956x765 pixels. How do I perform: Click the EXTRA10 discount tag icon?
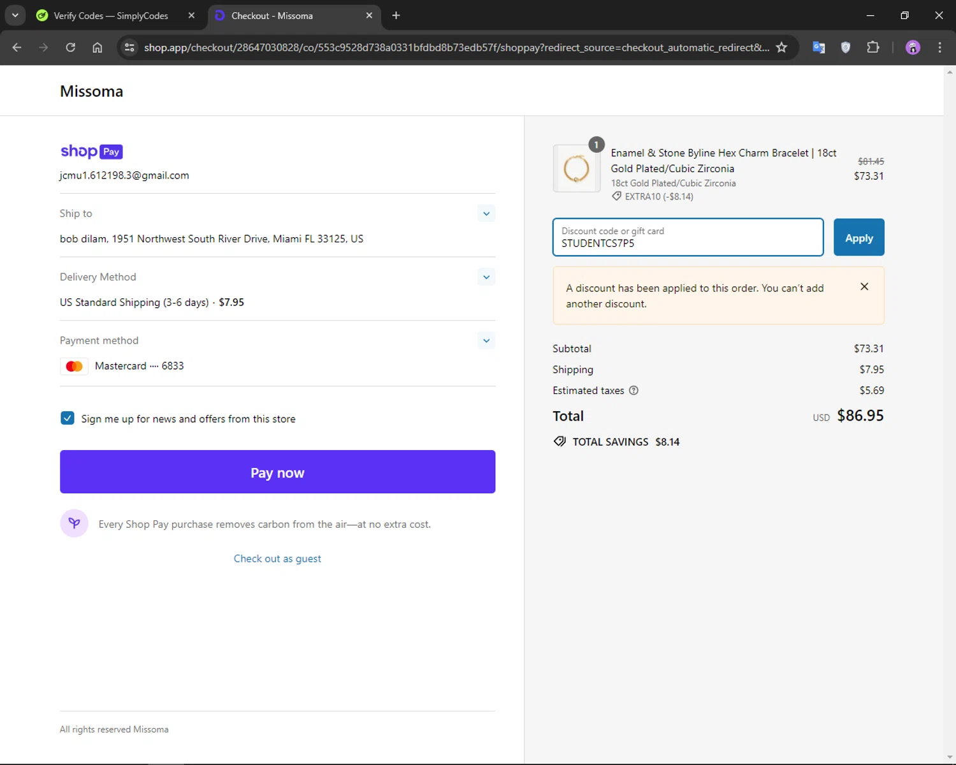(616, 196)
